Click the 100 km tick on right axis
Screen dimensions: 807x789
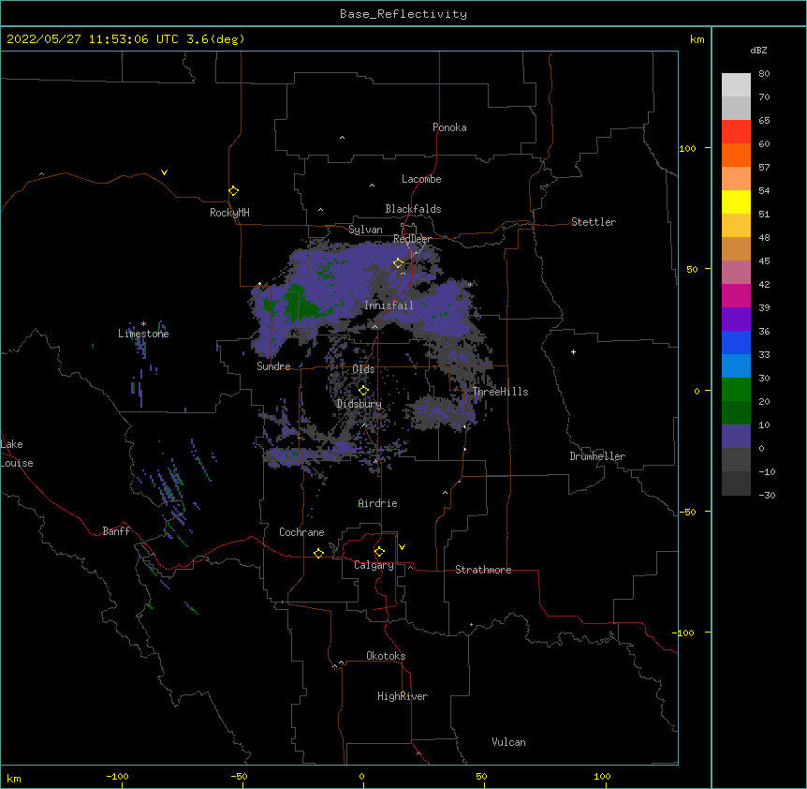[687, 148]
